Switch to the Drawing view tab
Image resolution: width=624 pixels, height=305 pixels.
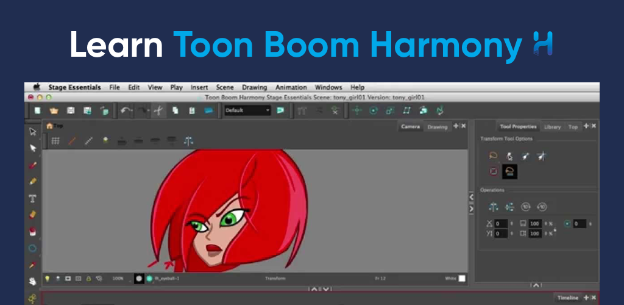coord(438,127)
